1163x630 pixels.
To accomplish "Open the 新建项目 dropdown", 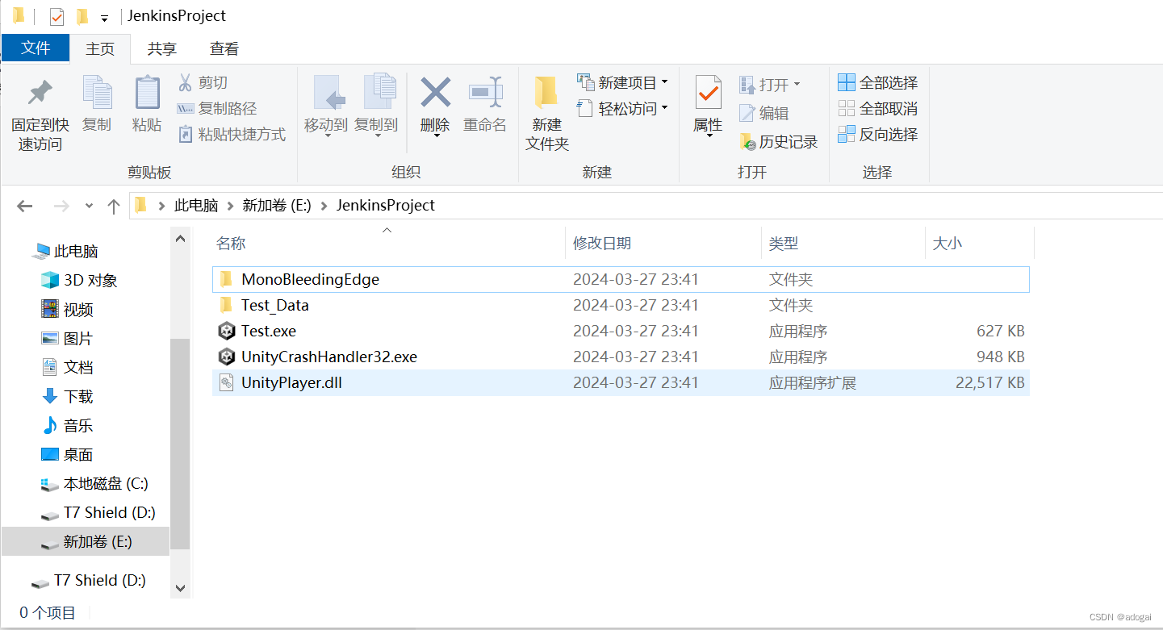I will coord(623,82).
